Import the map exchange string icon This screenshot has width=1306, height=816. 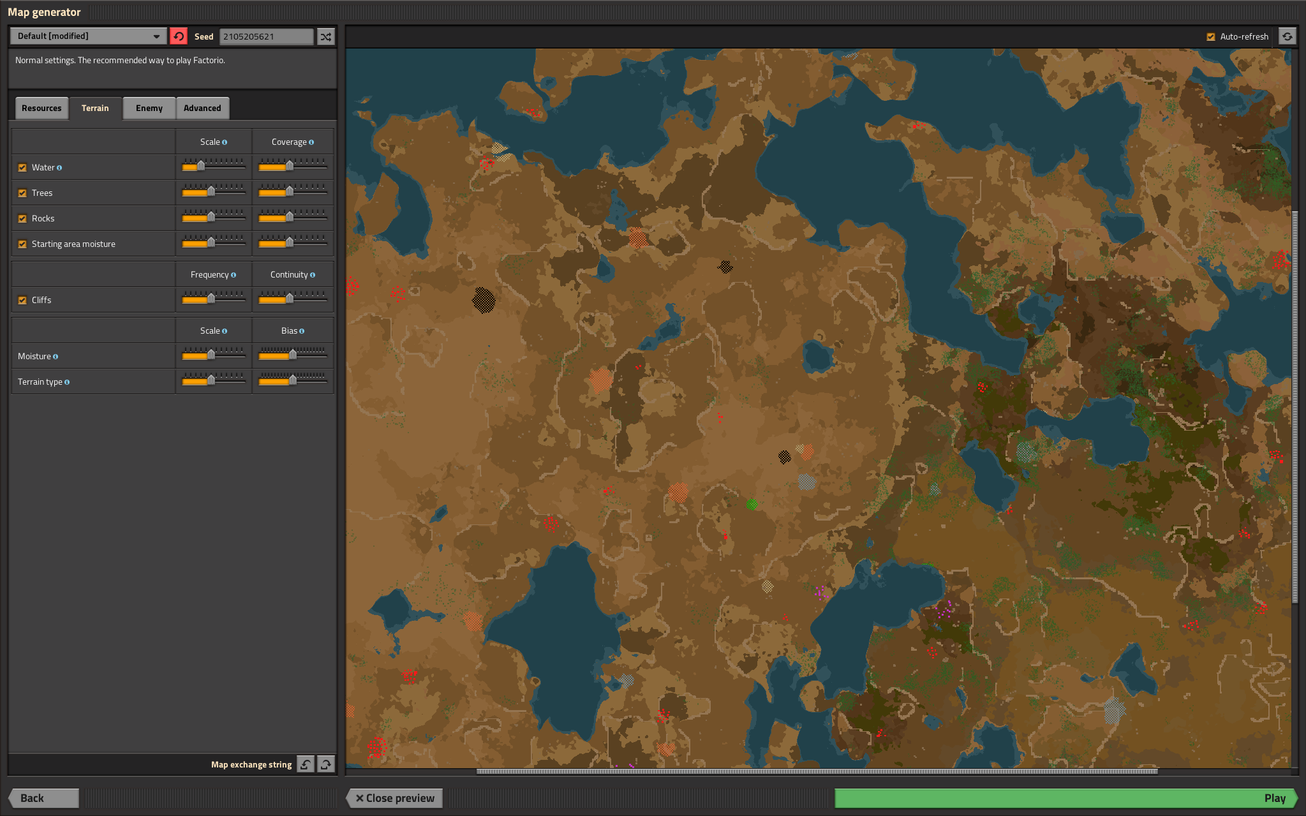[x=306, y=764]
